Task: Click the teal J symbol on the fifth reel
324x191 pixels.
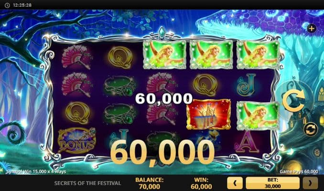Action: 247,85
